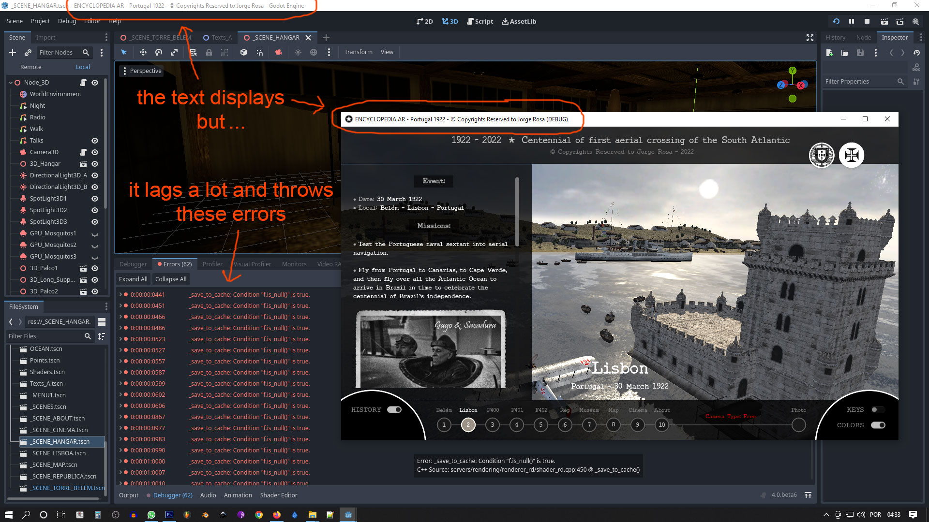Add a new node in the Scene panel

pos(12,53)
